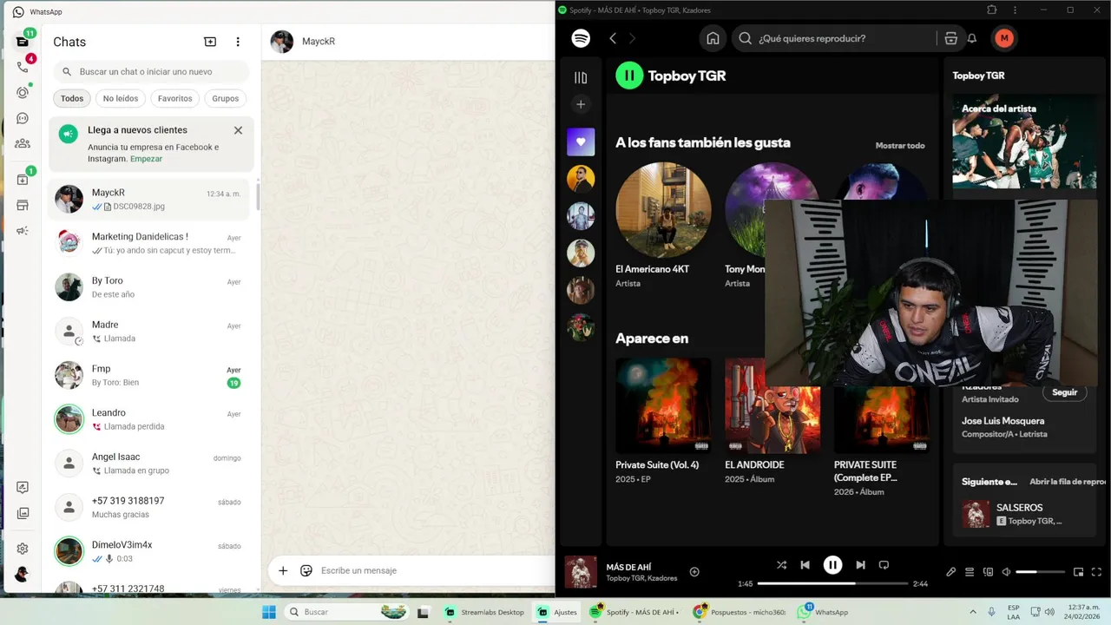Create a playlist with the plus icon
The image size is (1111, 625).
pos(581,104)
